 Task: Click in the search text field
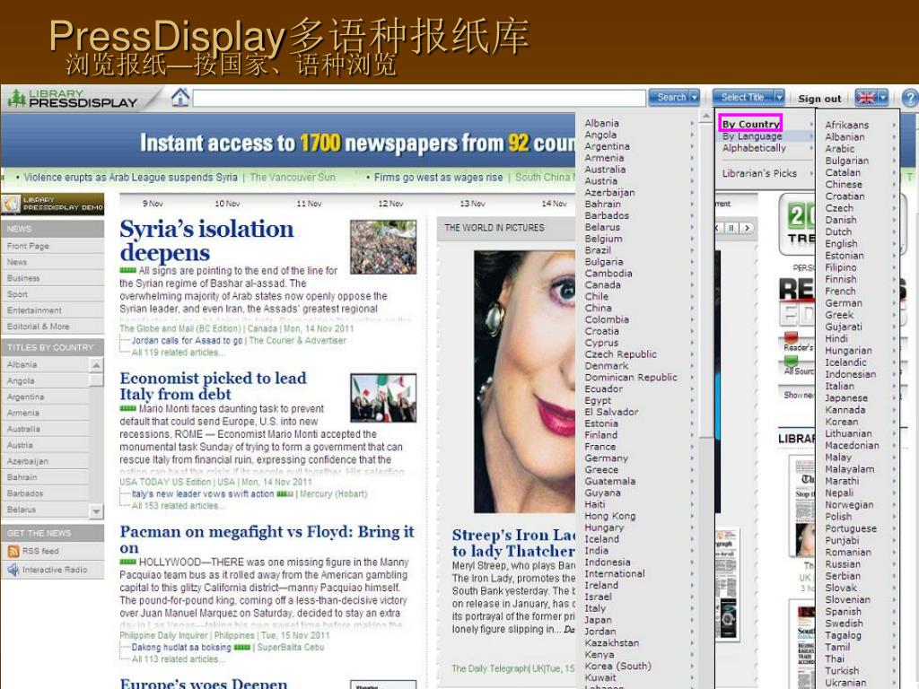(419, 98)
